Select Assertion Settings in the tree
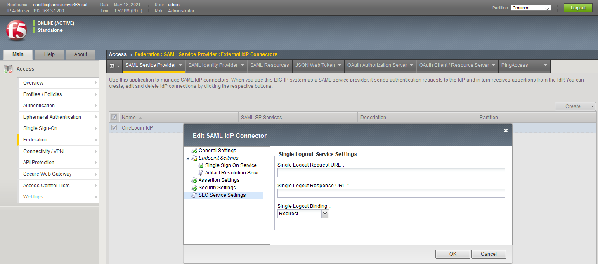Image resolution: width=598 pixels, height=264 pixels. coord(219,180)
